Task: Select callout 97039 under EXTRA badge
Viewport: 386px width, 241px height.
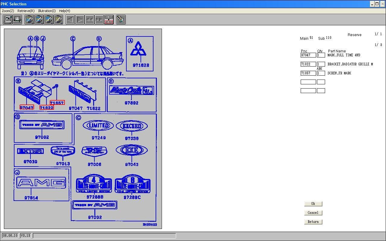Action: [30, 161]
